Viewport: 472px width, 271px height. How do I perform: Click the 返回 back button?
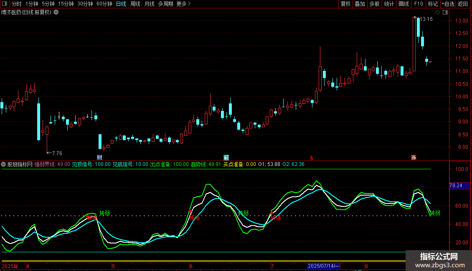click(463, 4)
